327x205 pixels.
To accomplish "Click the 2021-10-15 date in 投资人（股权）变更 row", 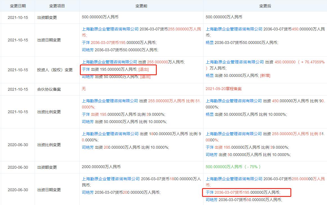I will click(x=18, y=70).
